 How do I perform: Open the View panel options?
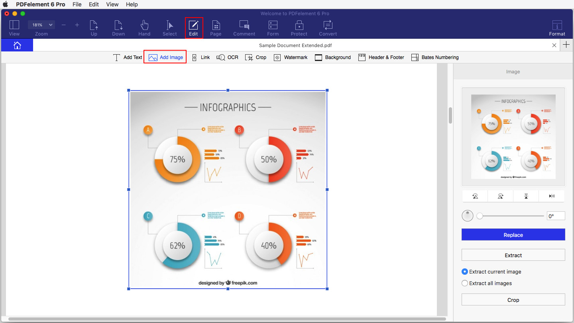coord(14,28)
